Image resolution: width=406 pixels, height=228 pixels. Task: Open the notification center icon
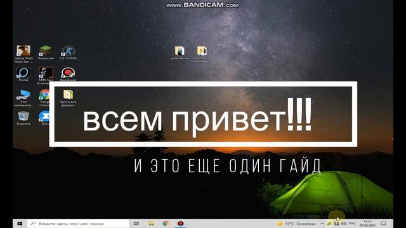pyautogui.click(x=383, y=224)
